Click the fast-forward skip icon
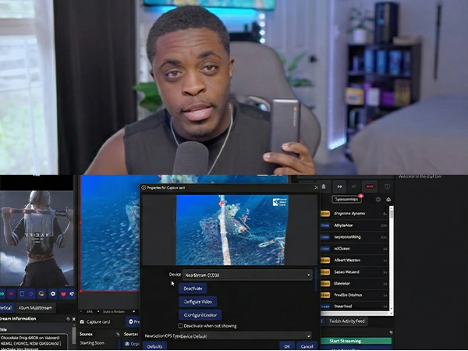The image size is (468, 351). (339, 186)
